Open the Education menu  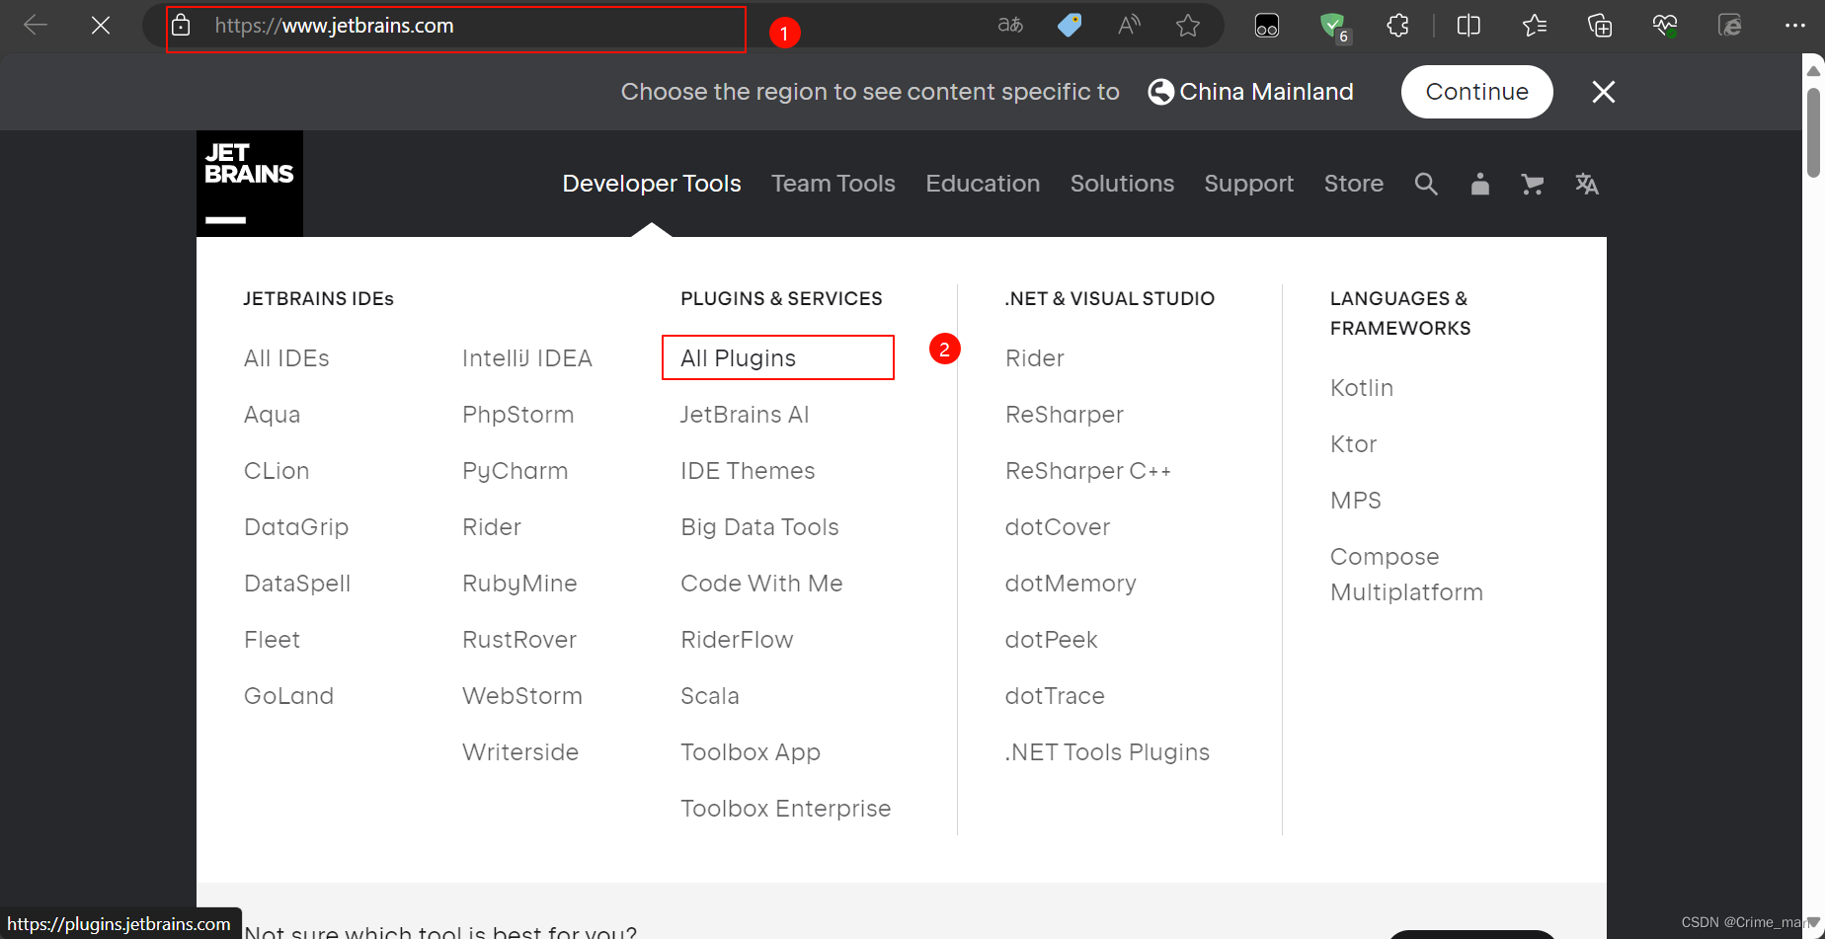pyautogui.click(x=983, y=184)
